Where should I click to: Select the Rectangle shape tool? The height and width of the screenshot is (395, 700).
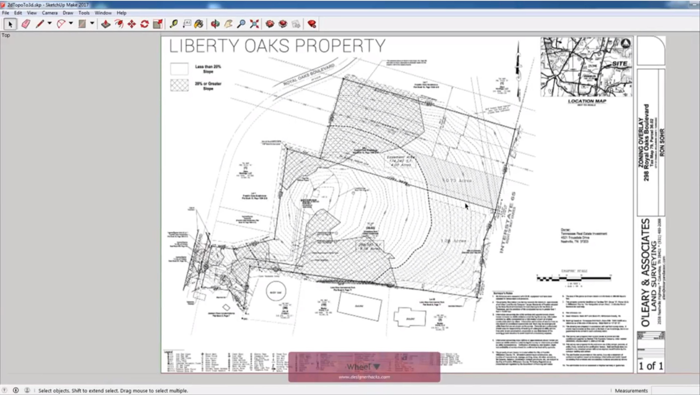click(x=82, y=24)
